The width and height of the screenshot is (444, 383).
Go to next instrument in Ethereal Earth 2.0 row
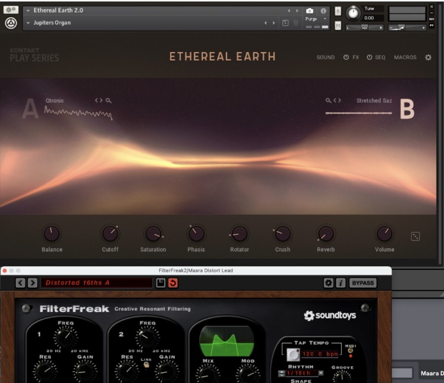coord(297,11)
